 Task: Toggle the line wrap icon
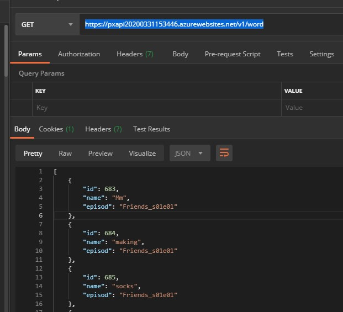(x=224, y=153)
